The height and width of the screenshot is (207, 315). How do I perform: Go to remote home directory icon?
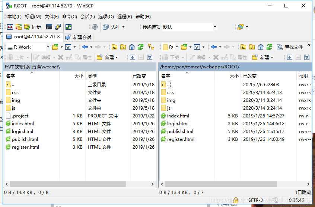click(x=261, y=47)
